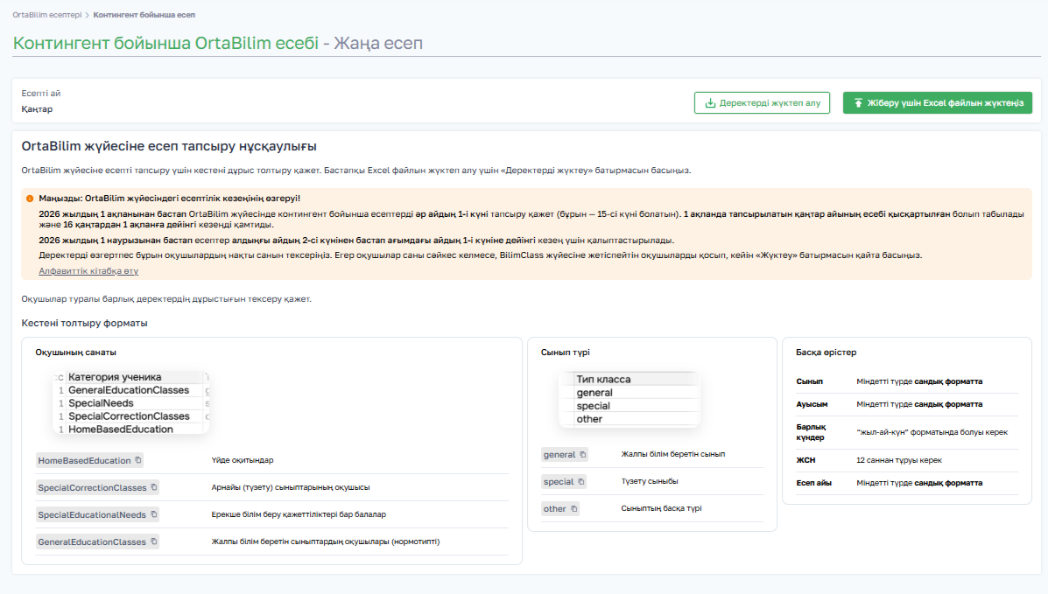Click the Сынып түрі card title
This screenshot has height=594, width=1048.
566,353
